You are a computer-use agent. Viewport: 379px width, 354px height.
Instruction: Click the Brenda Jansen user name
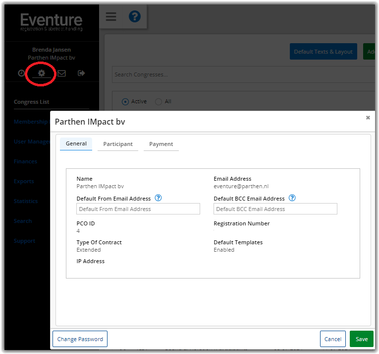tap(52, 50)
